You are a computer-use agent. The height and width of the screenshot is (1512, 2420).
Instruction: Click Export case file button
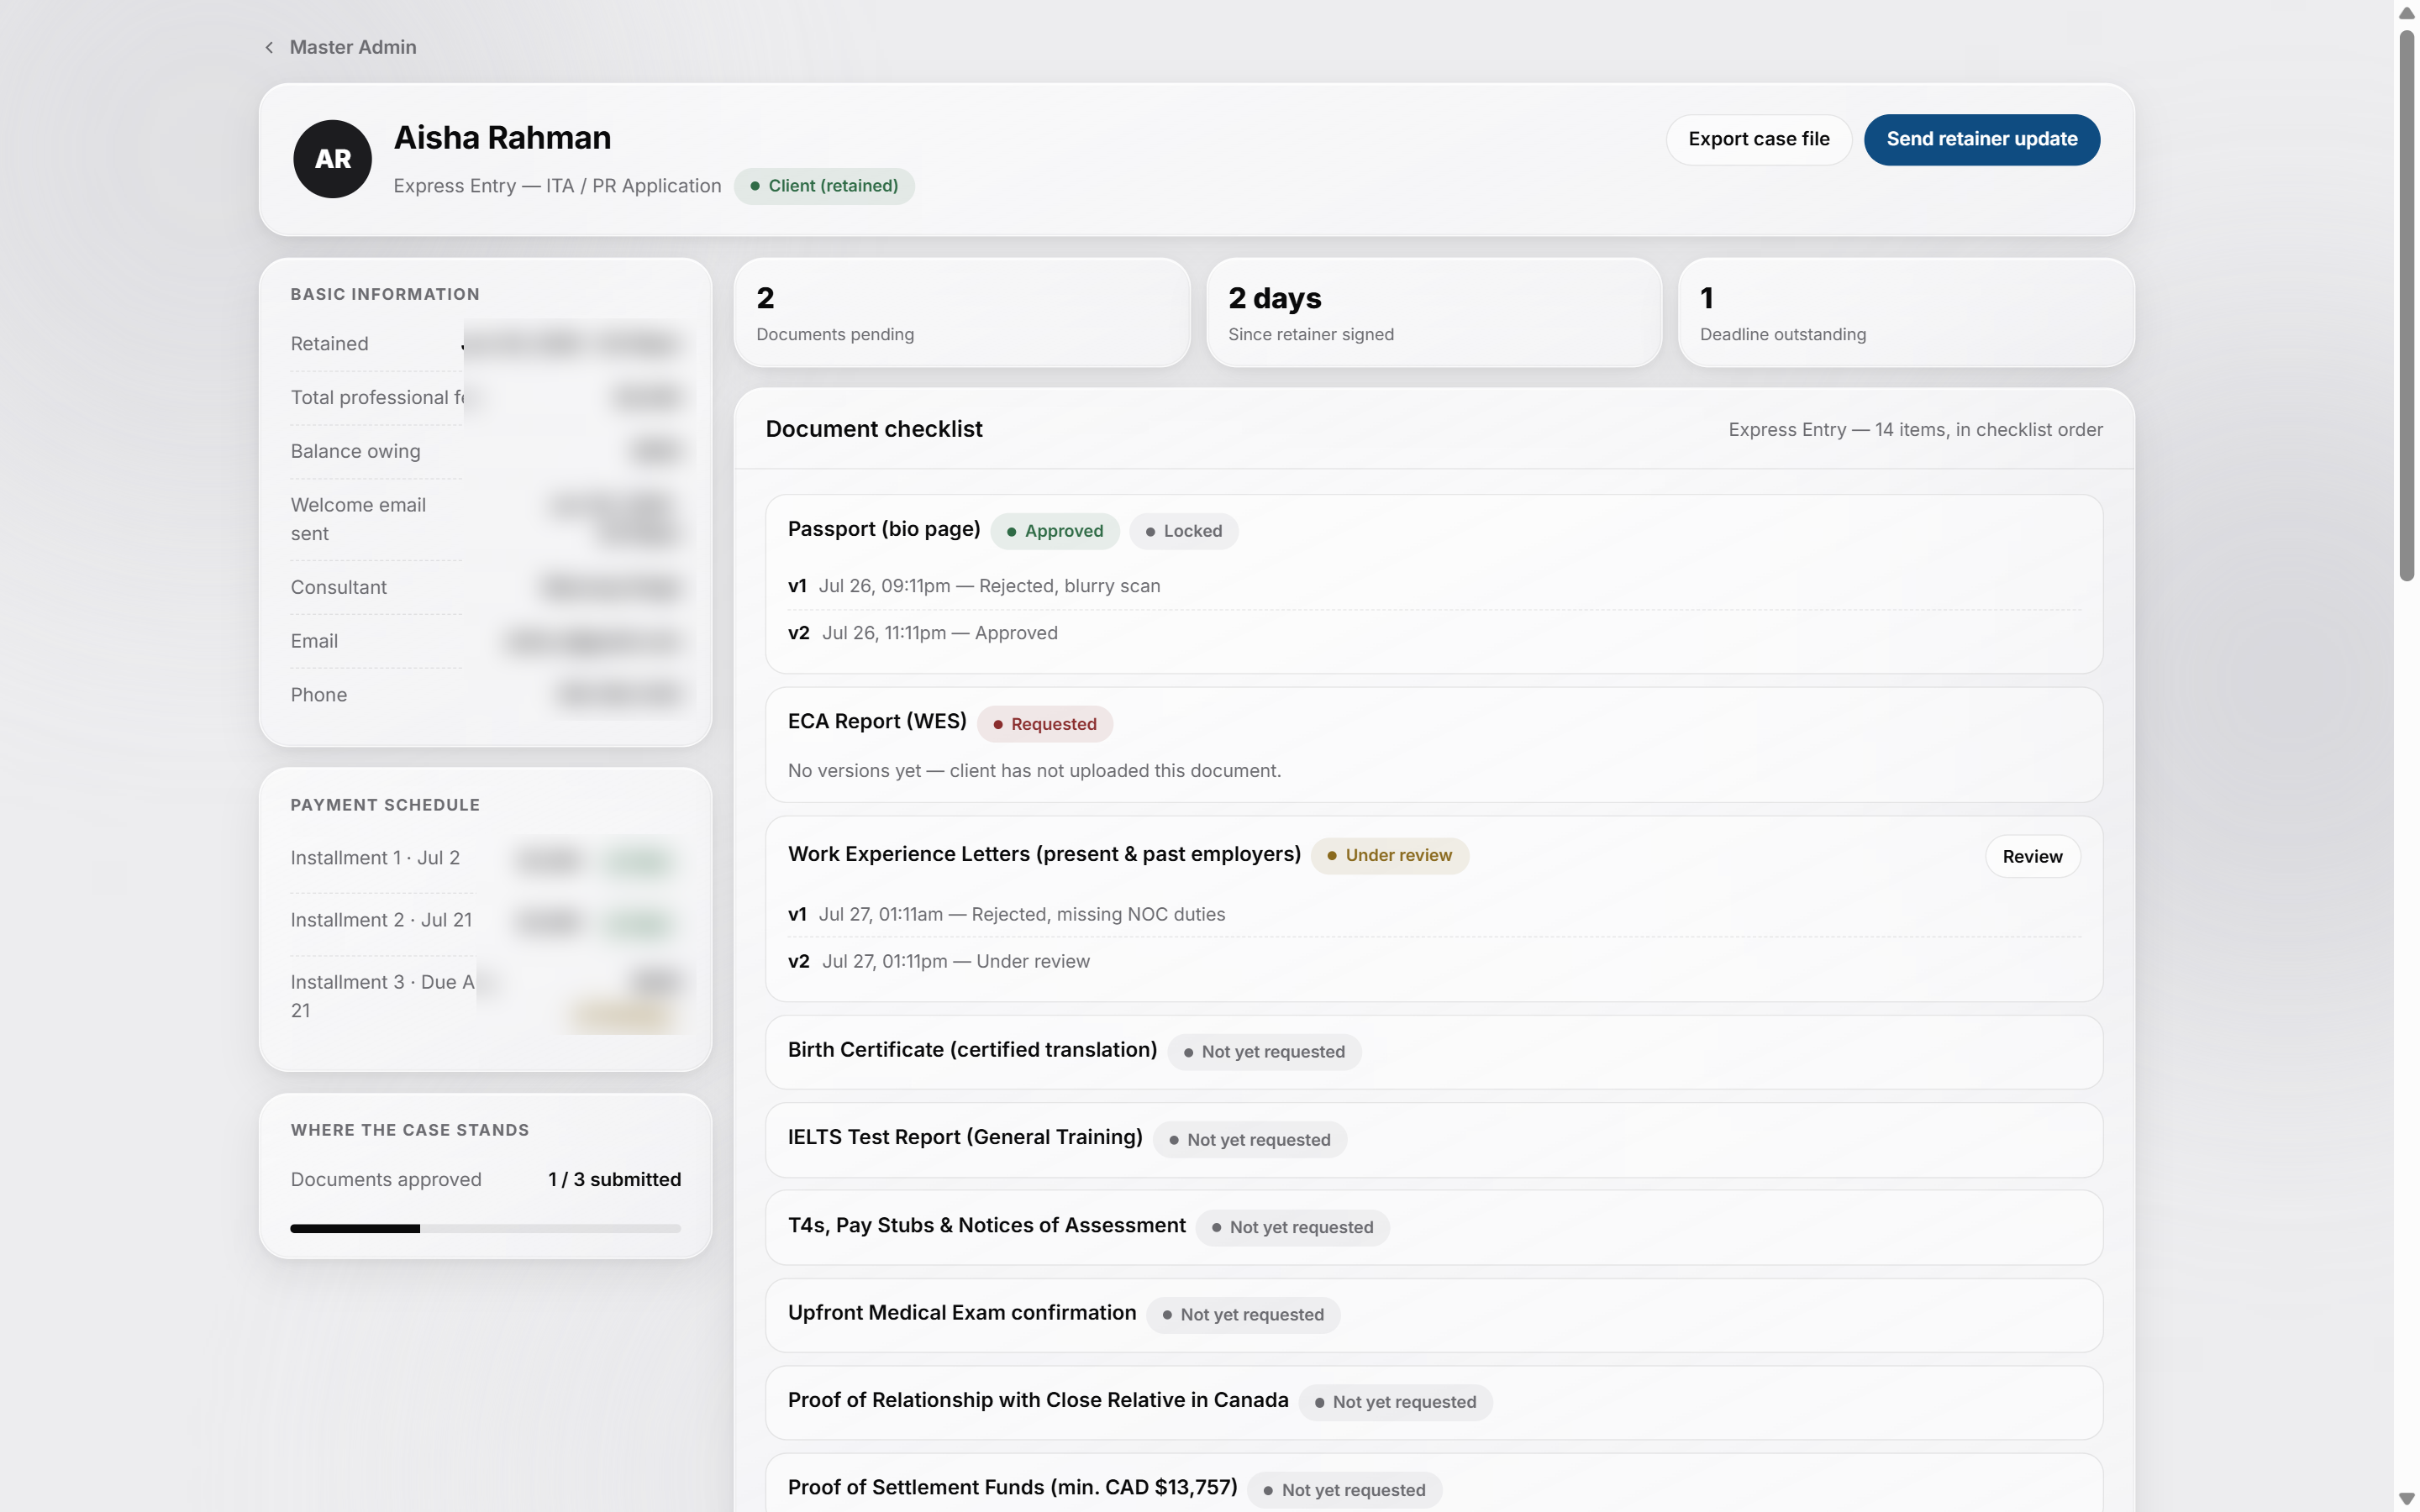click(1758, 139)
